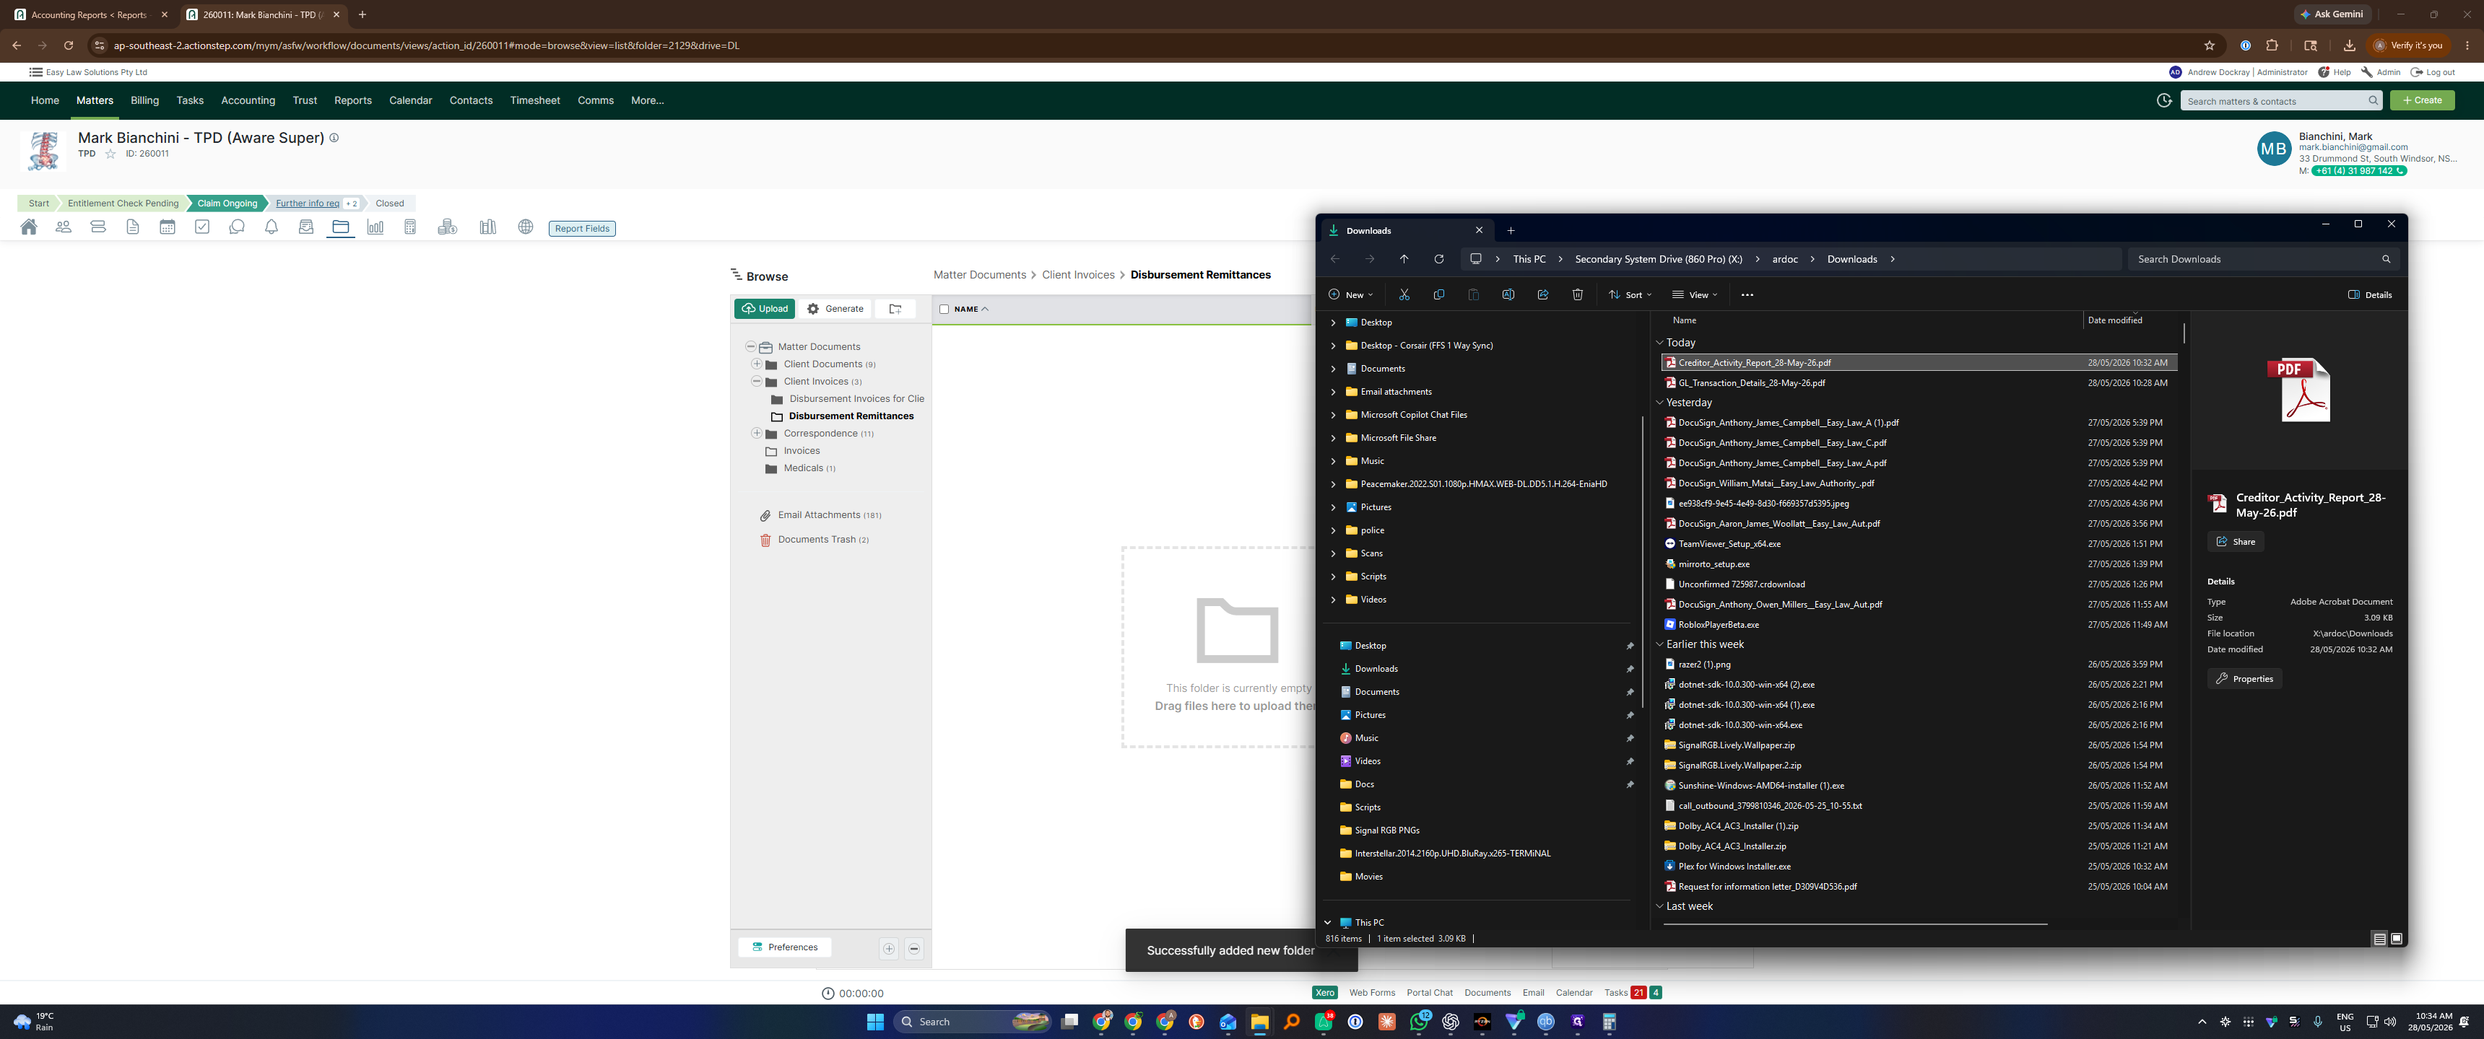Screen dimensions: 2484x1039
Task: Open File Explorer from the Windows taskbar
Action: [1259, 1022]
